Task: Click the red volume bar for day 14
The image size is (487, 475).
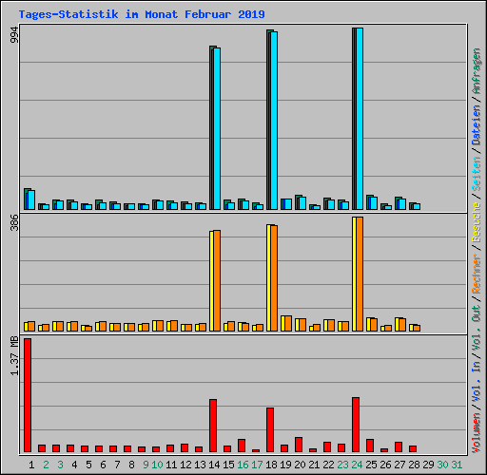Action: coord(213,426)
